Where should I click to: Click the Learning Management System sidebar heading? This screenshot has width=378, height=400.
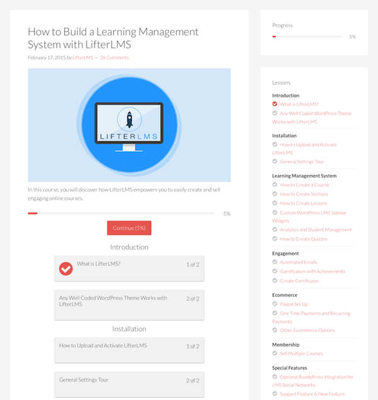304,175
